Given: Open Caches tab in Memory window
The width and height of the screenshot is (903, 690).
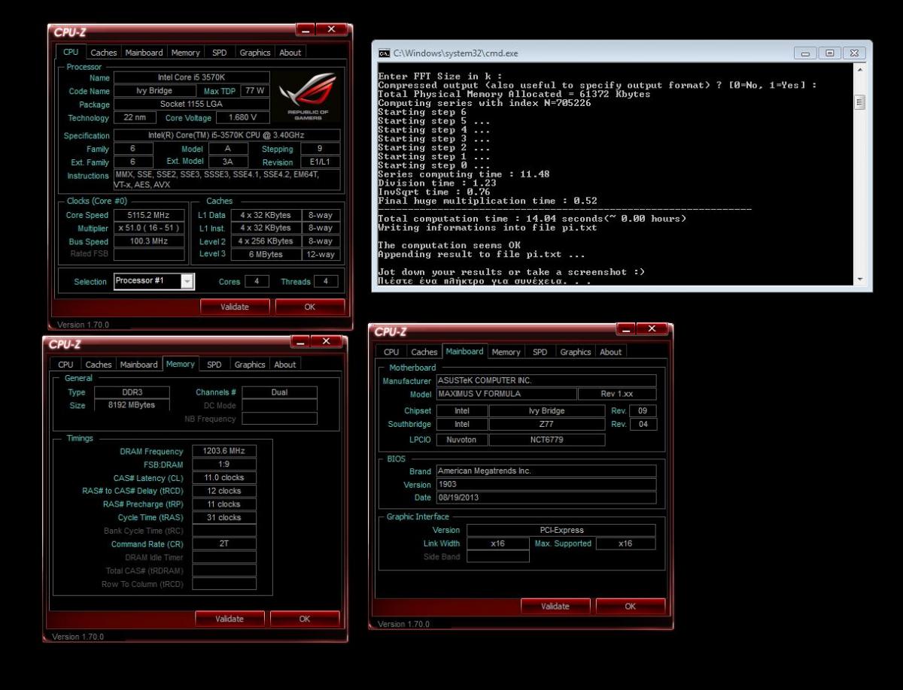Looking at the screenshot, I should [x=99, y=365].
